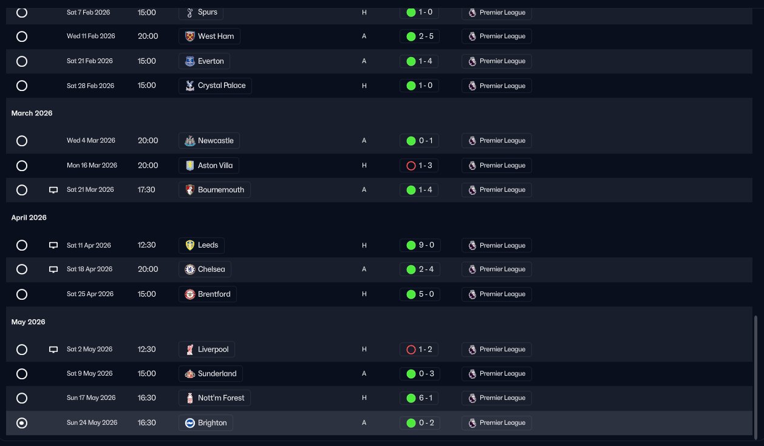764x446 pixels.
Task: Select the radio button for Crystal Palace match
Action: pyautogui.click(x=22, y=86)
